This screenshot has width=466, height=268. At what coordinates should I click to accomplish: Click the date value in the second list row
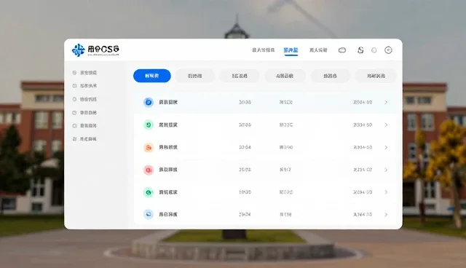click(x=363, y=125)
